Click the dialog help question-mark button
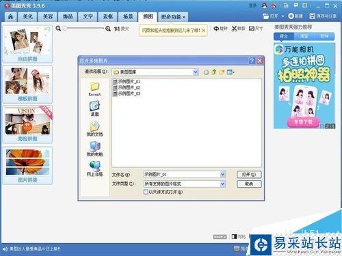342x256 pixels. coord(252,61)
